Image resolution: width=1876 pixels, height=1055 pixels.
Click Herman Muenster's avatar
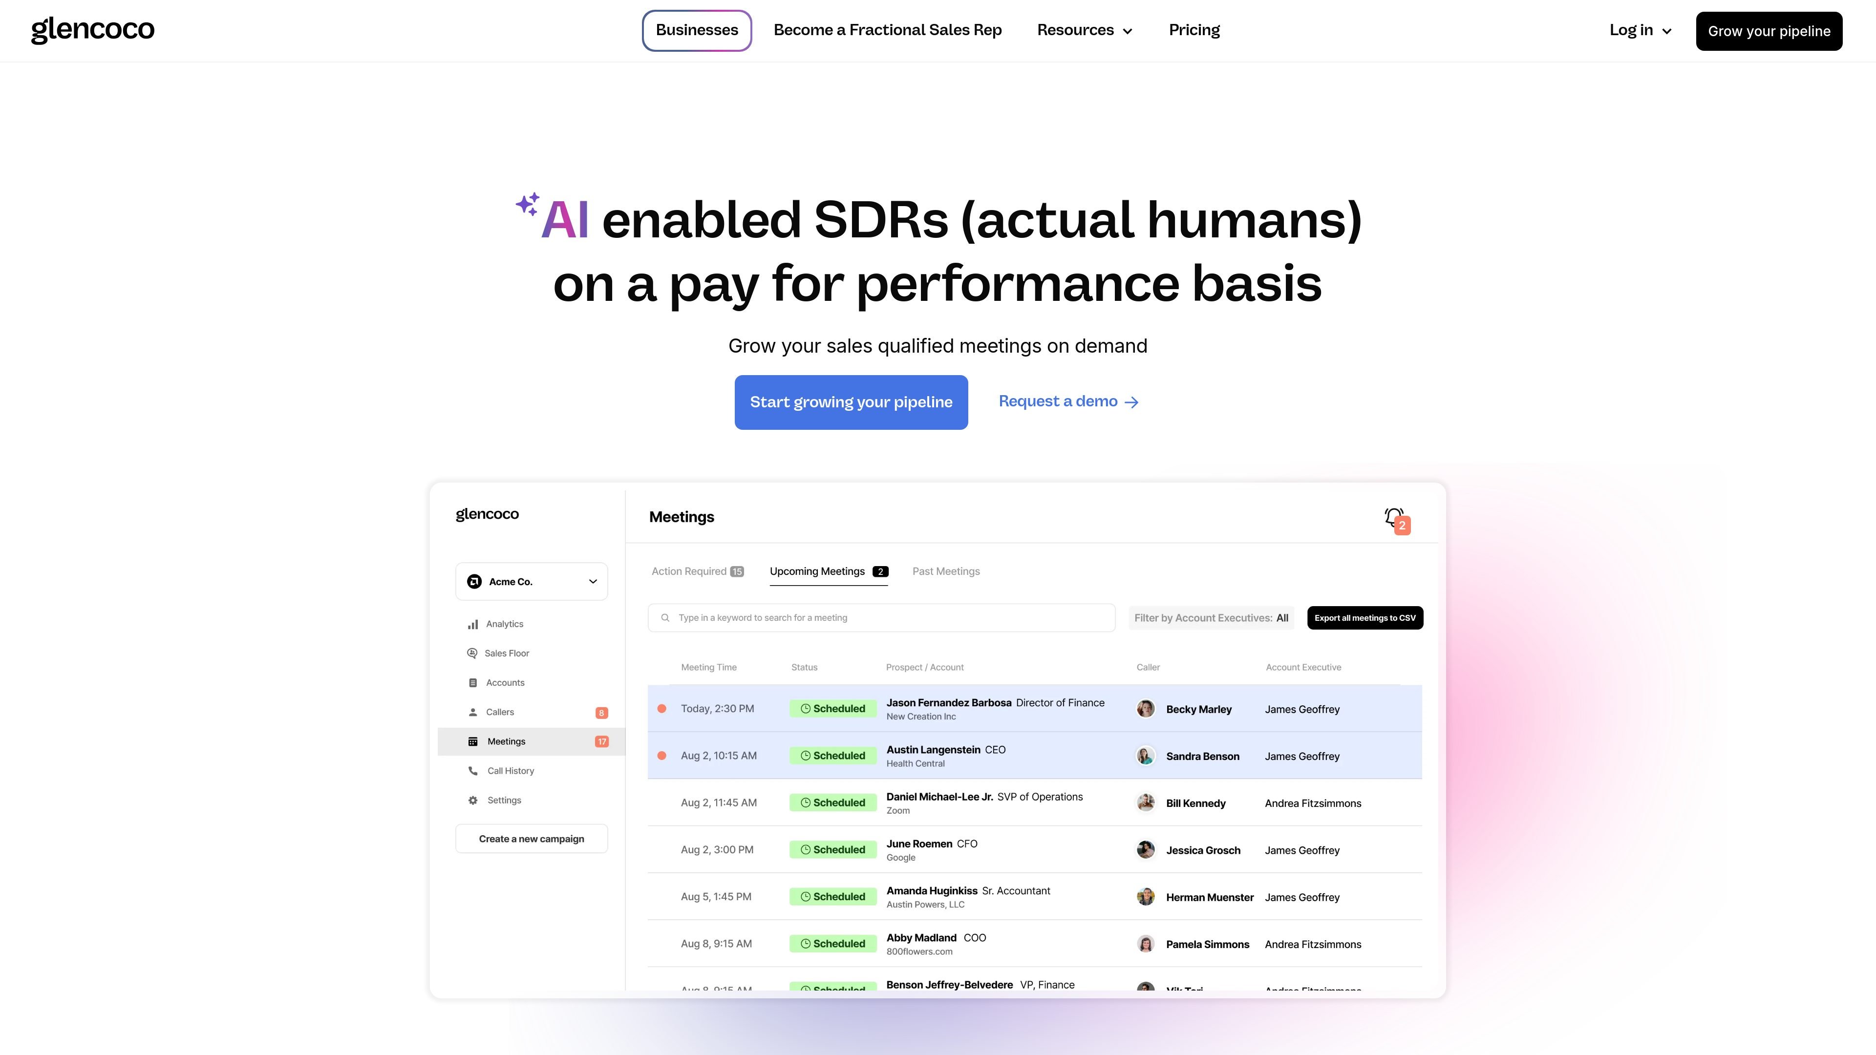pyautogui.click(x=1146, y=896)
